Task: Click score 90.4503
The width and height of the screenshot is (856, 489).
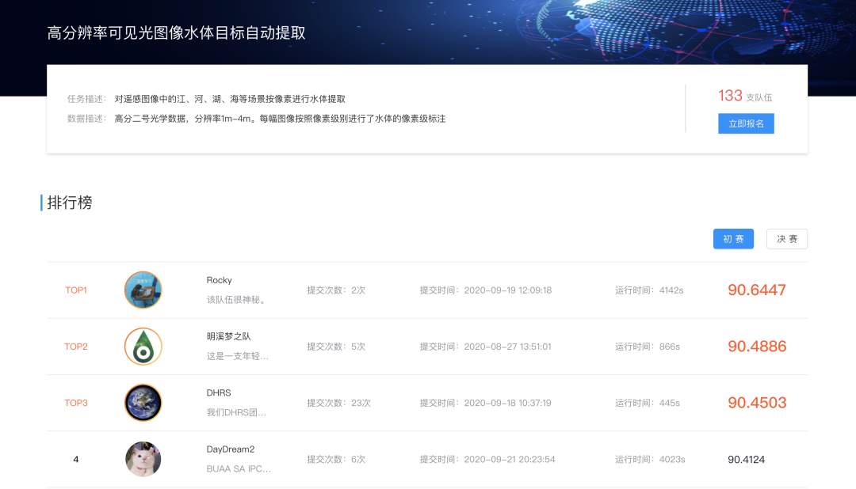Action: 757,403
